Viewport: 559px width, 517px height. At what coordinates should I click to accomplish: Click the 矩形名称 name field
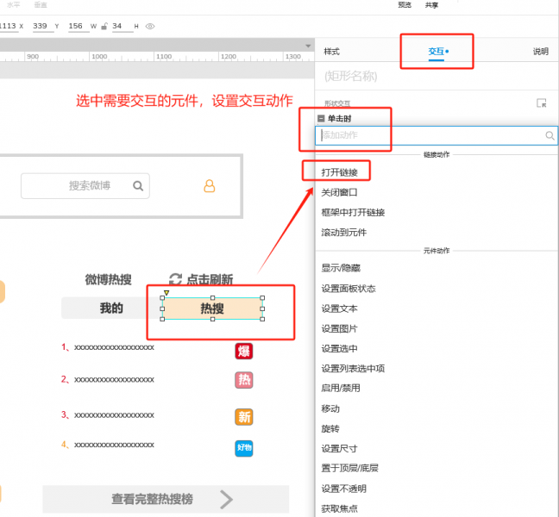click(x=351, y=76)
